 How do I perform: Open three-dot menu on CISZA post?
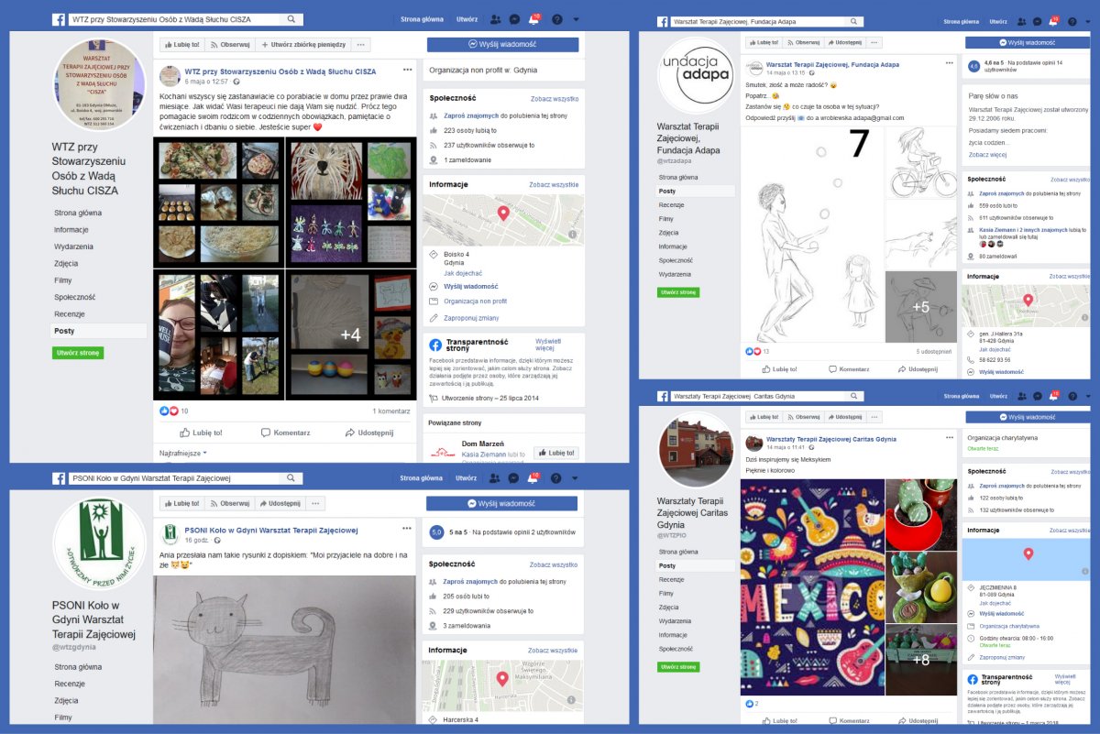pyautogui.click(x=408, y=70)
